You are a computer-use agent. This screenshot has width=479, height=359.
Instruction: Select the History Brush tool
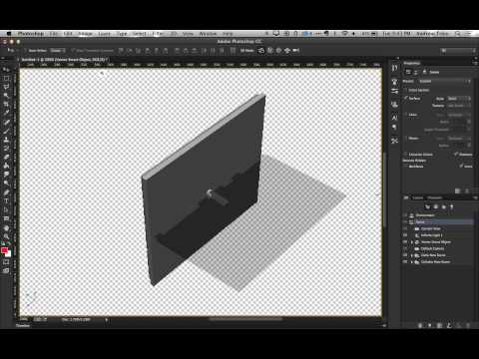click(x=6, y=148)
